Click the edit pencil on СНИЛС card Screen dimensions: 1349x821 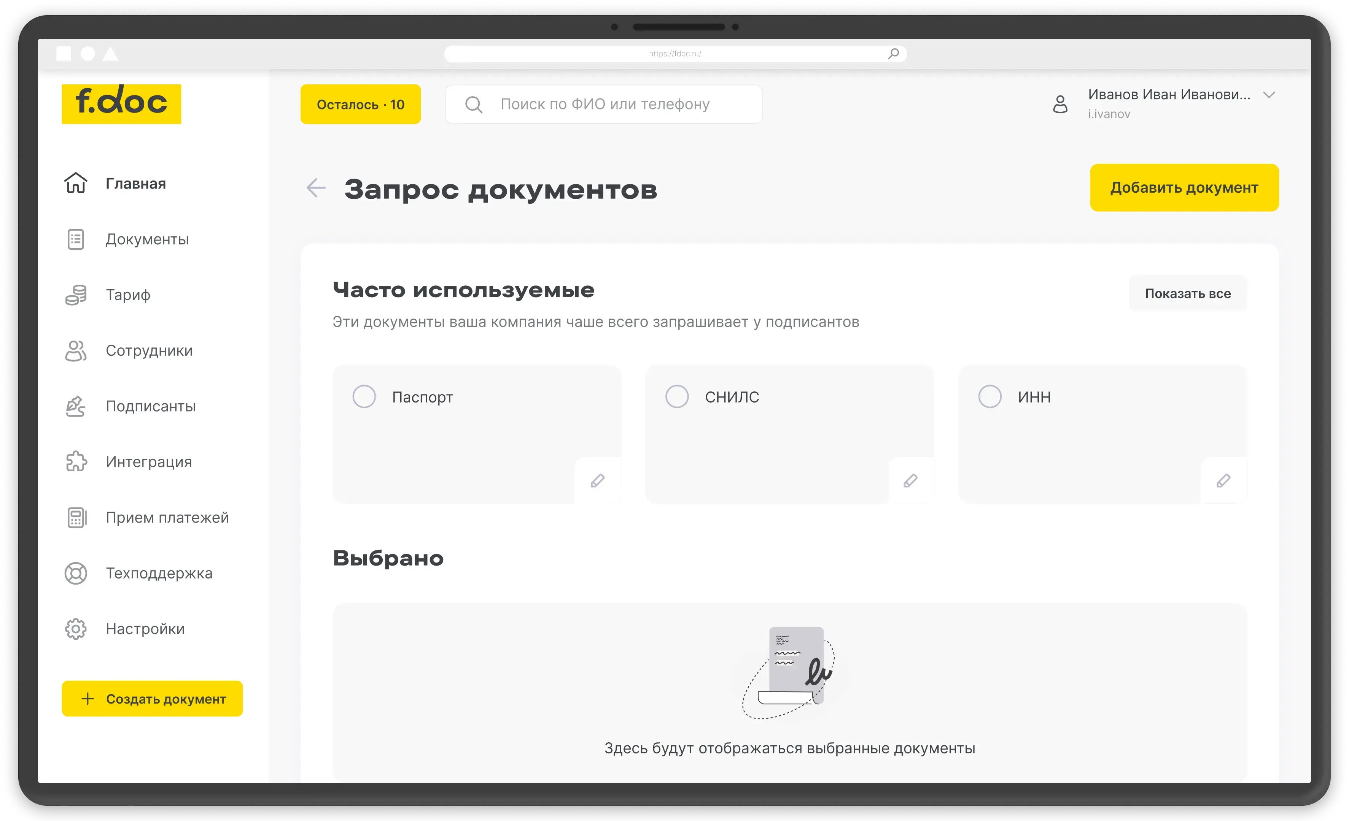coord(910,481)
